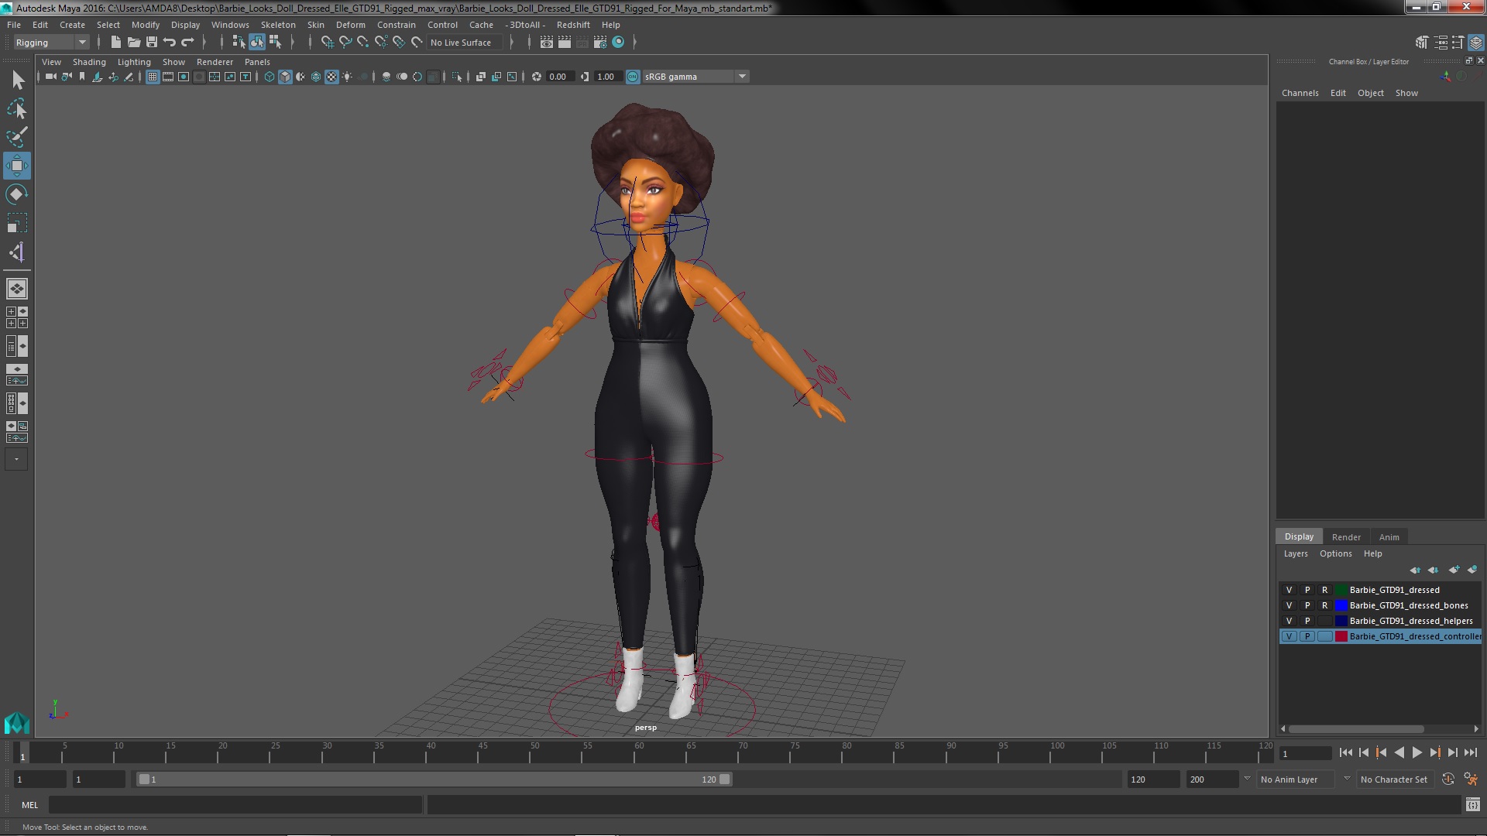Screen dimensions: 1487x836
Task: Open the Layer Editor Options menu
Action: [1336, 553]
